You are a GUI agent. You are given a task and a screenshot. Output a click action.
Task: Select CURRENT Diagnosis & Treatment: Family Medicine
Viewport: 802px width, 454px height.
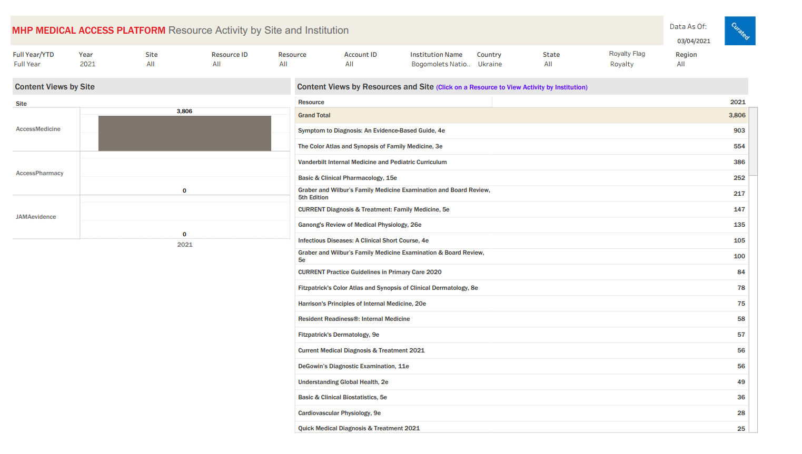[x=521, y=209]
